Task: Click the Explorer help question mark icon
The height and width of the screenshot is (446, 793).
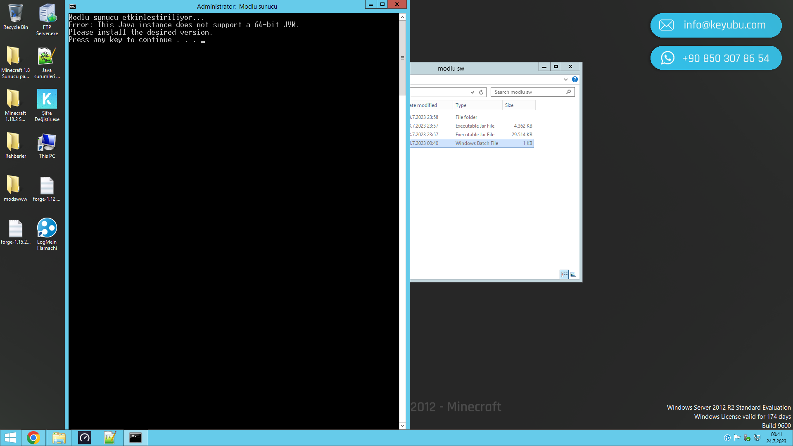Action: coord(575,79)
